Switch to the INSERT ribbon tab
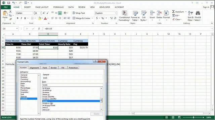The image size is (215, 120). tap(27, 7)
